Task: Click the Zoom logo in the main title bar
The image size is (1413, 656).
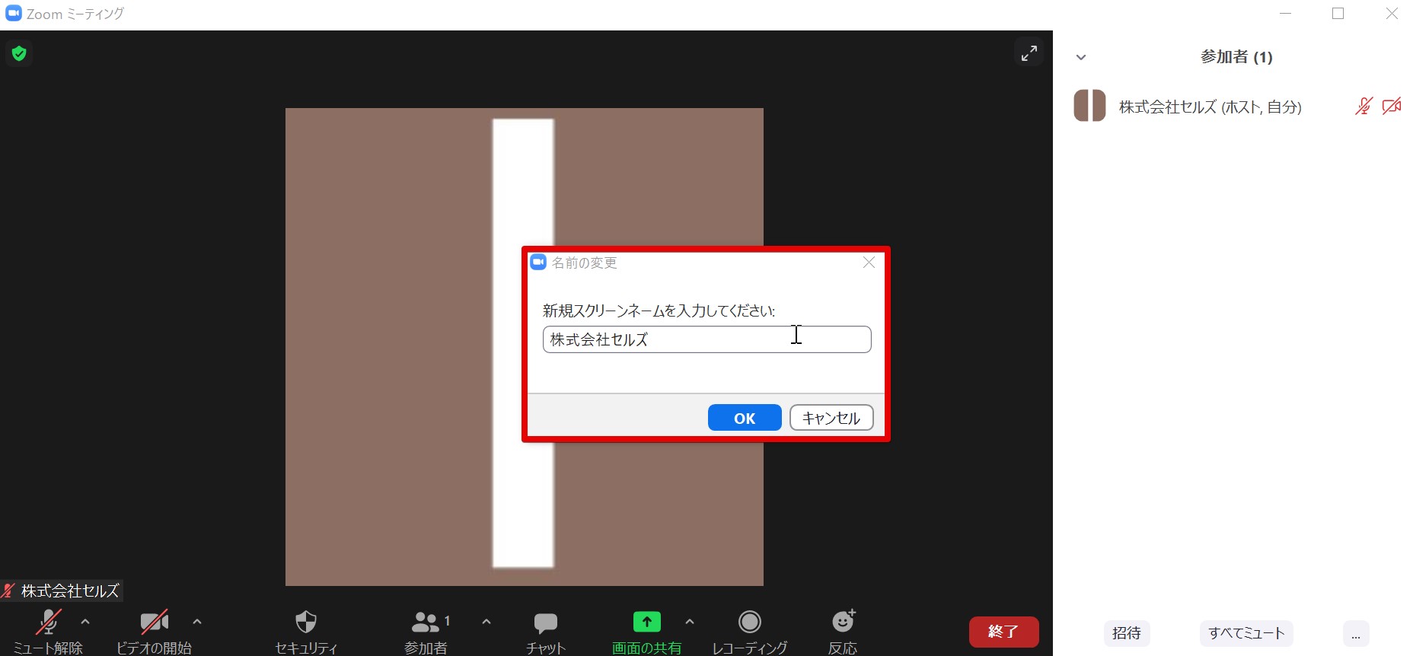Action: pyautogui.click(x=14, y=14)
